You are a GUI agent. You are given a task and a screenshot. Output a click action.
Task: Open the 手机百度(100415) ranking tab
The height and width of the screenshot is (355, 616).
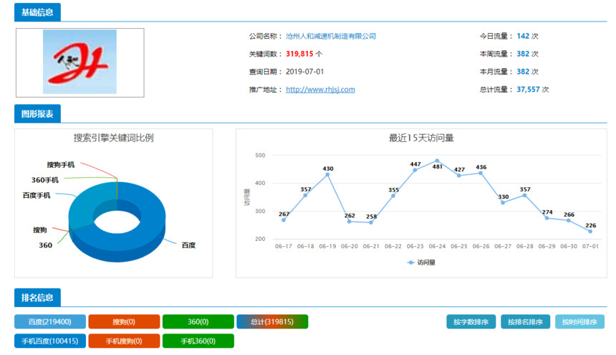tap(50, 341)
